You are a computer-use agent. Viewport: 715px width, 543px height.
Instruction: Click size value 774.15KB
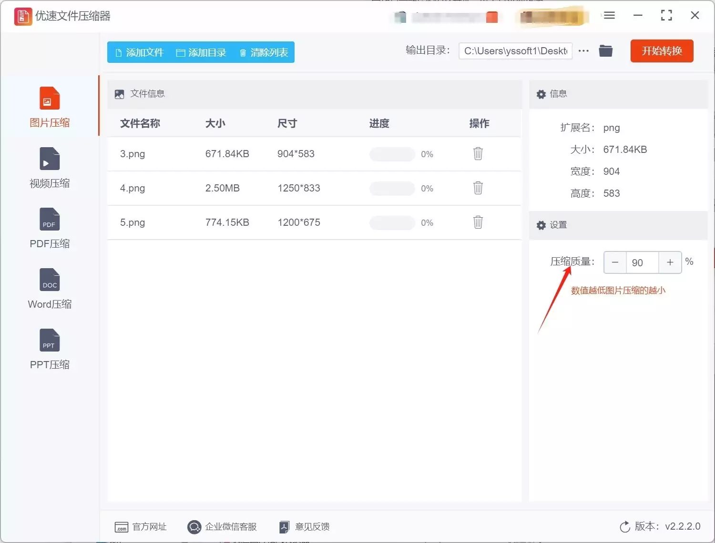point(227,222)
